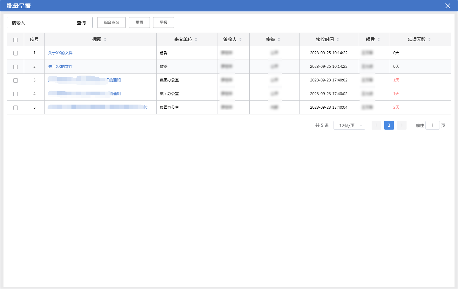The height and width of the screenshot is (289, 458).
Task: Go to next page arrow
Action: [x=401, y=125]
